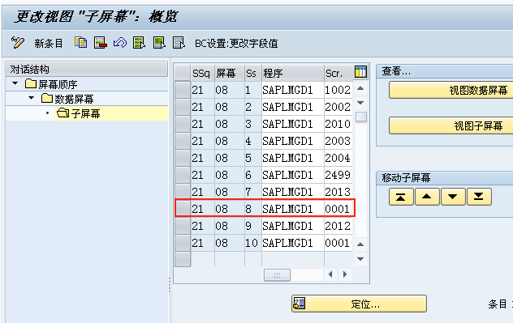Select row with screen number 2010
The width and height of the screenshot is (513, 323).
(183, 124)
